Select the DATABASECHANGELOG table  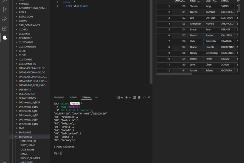pos(32,68)
